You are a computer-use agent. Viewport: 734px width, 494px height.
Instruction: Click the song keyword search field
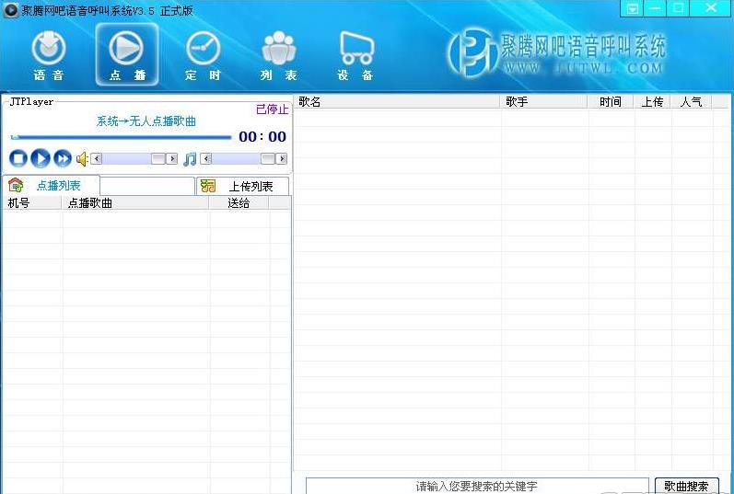coord(476,486)
